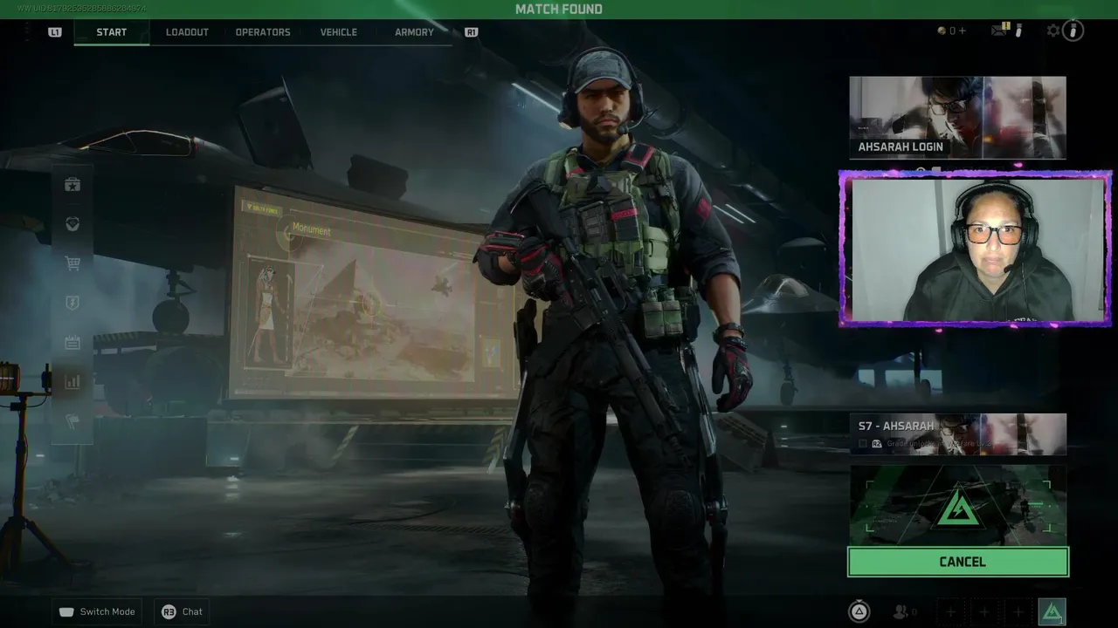Click the game mode preview with triangle logo
The height and width of the screenshot is (628, 1118).
957,504
